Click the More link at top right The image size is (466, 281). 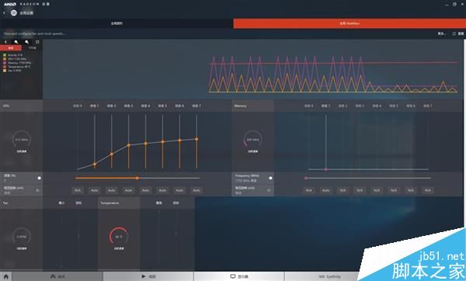pyautogui.click(x=441, y=33)
